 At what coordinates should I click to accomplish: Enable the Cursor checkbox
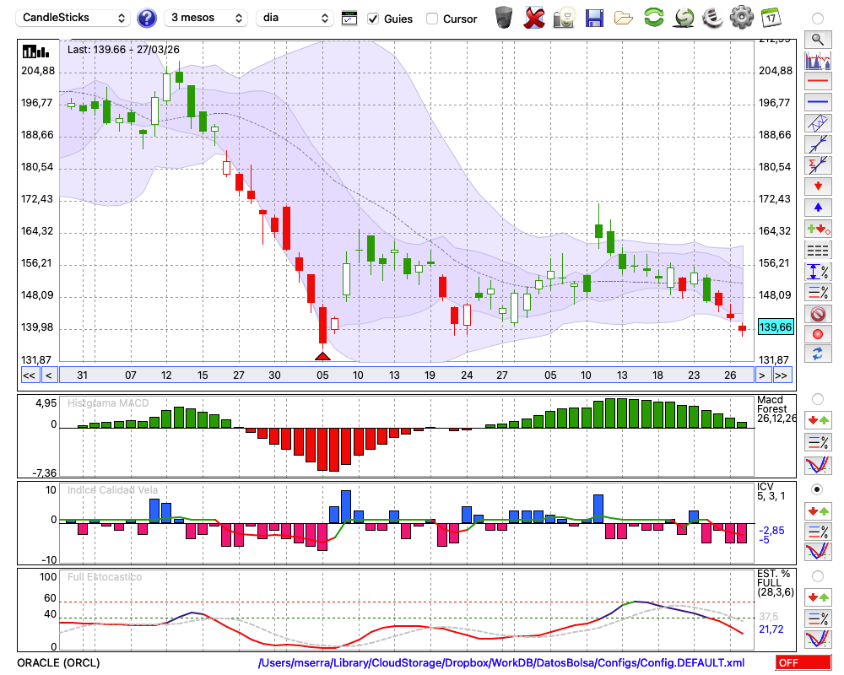432,19
